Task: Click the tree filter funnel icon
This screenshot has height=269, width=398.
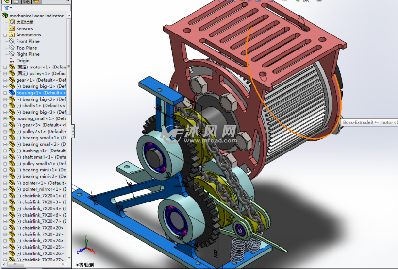Action: click(x=6, y=8)
